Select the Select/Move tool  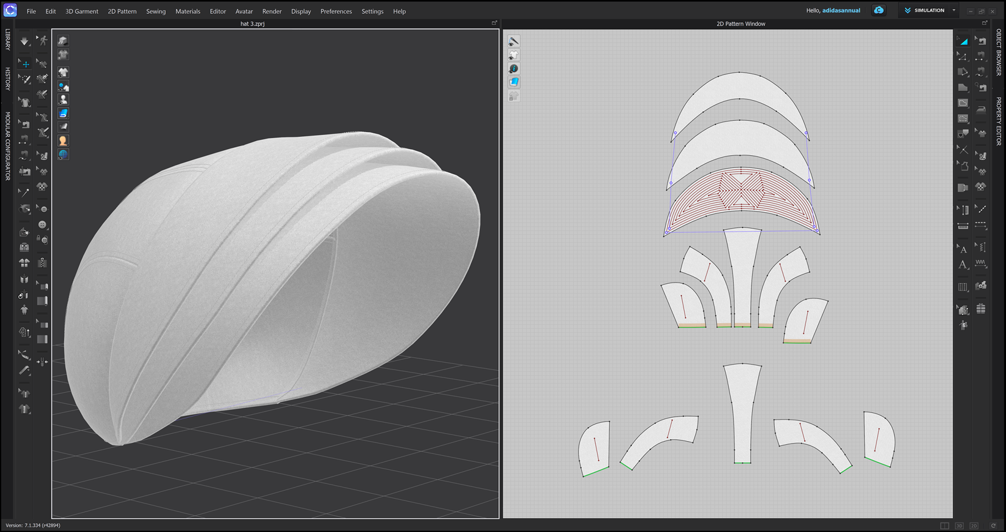click(x=24, y=63)
